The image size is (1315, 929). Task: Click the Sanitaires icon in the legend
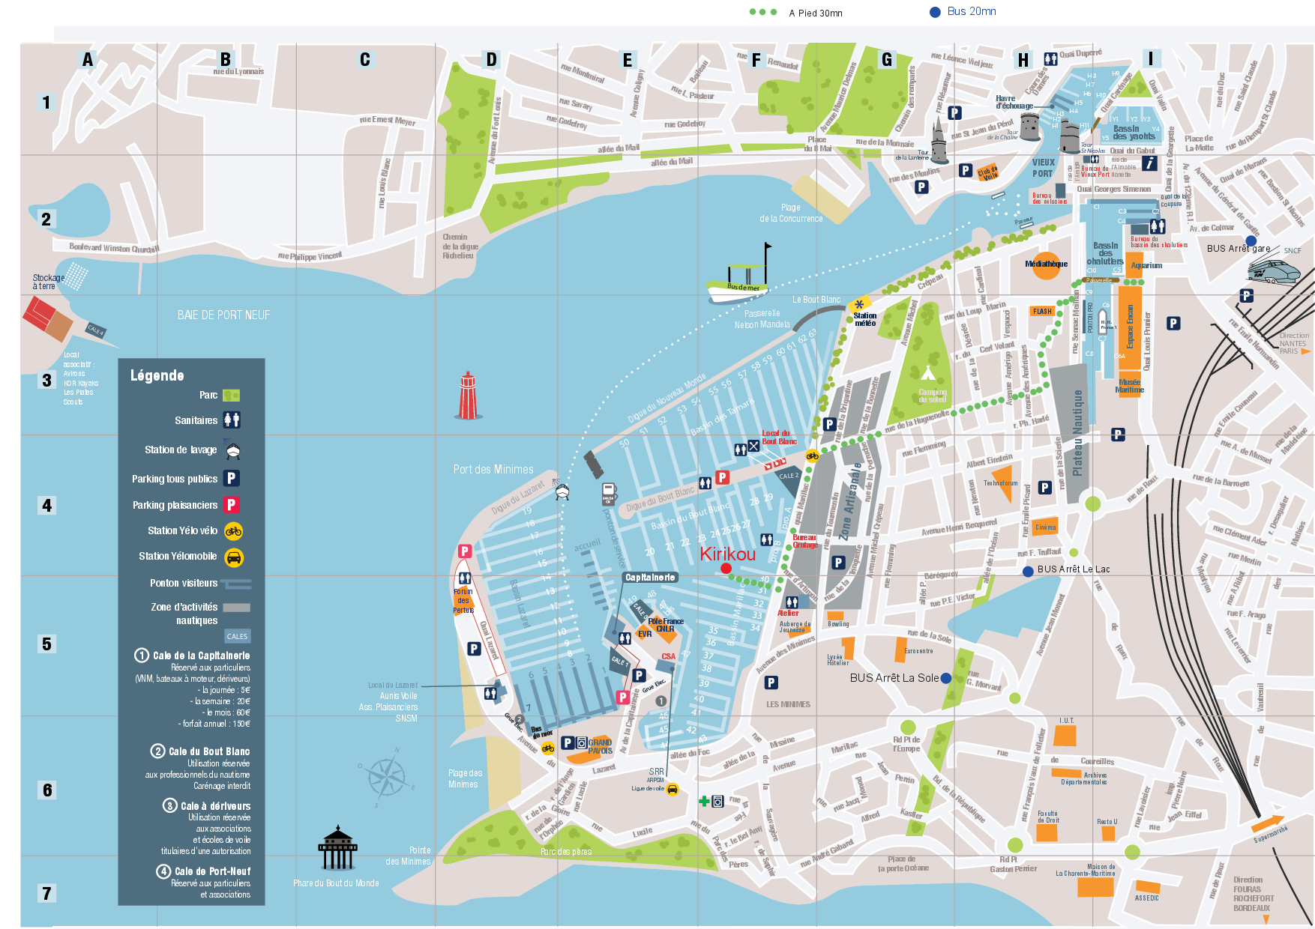tap(232, 420)
